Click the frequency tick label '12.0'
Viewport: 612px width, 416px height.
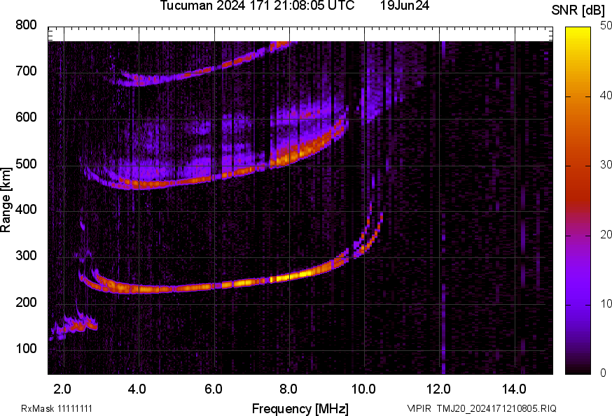pos(439,389)
